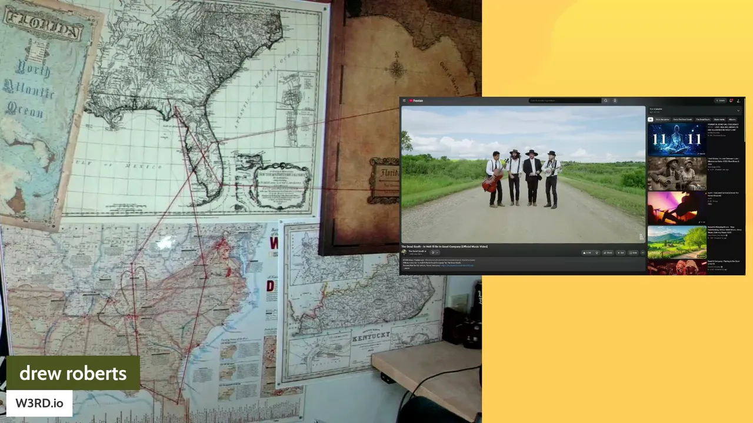The image size is (753, 423).
Task: Select the 'All' filter chip
Action: click(650, 119)
